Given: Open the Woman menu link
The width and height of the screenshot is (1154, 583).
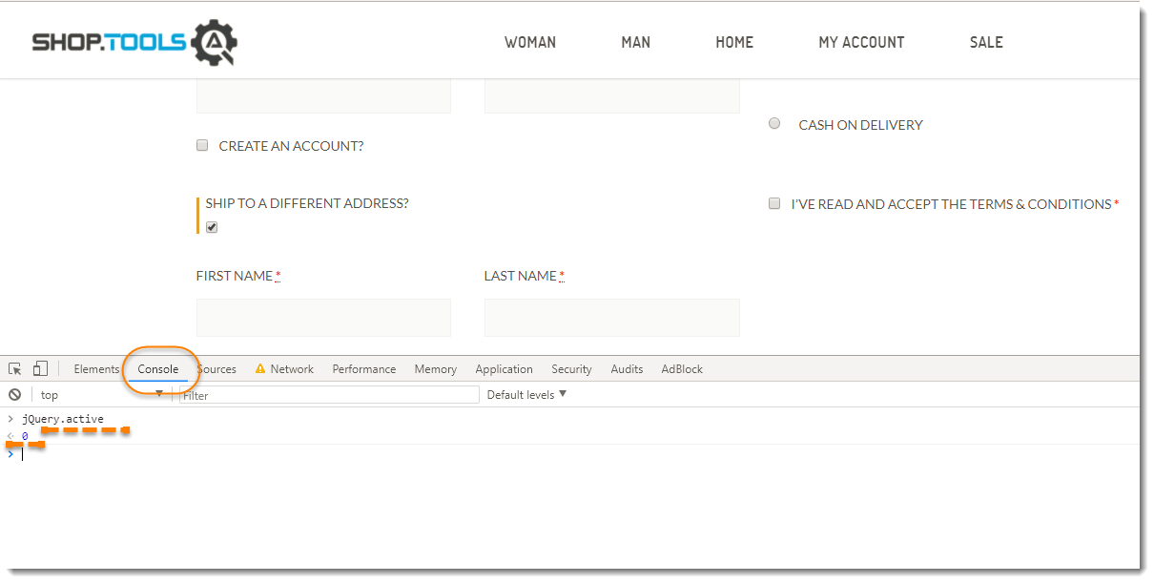Looking at the screenshot, I should tap(530, 42).
